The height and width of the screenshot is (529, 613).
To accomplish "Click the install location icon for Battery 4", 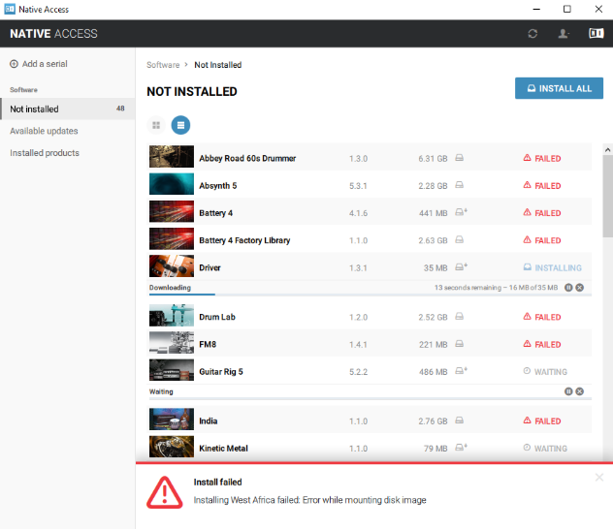I will [462, 212].
